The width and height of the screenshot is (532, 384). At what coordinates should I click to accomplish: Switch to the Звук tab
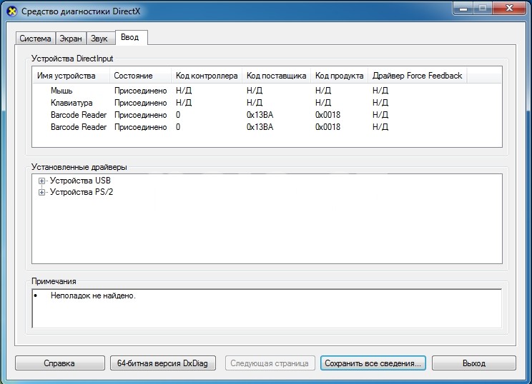100,39
